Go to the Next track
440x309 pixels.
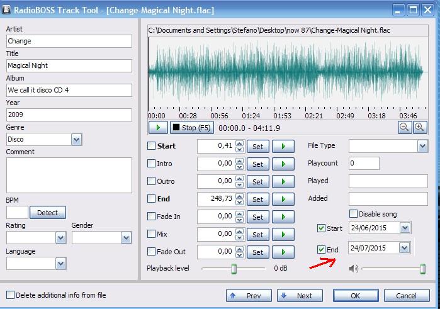(x=300, y=296)
